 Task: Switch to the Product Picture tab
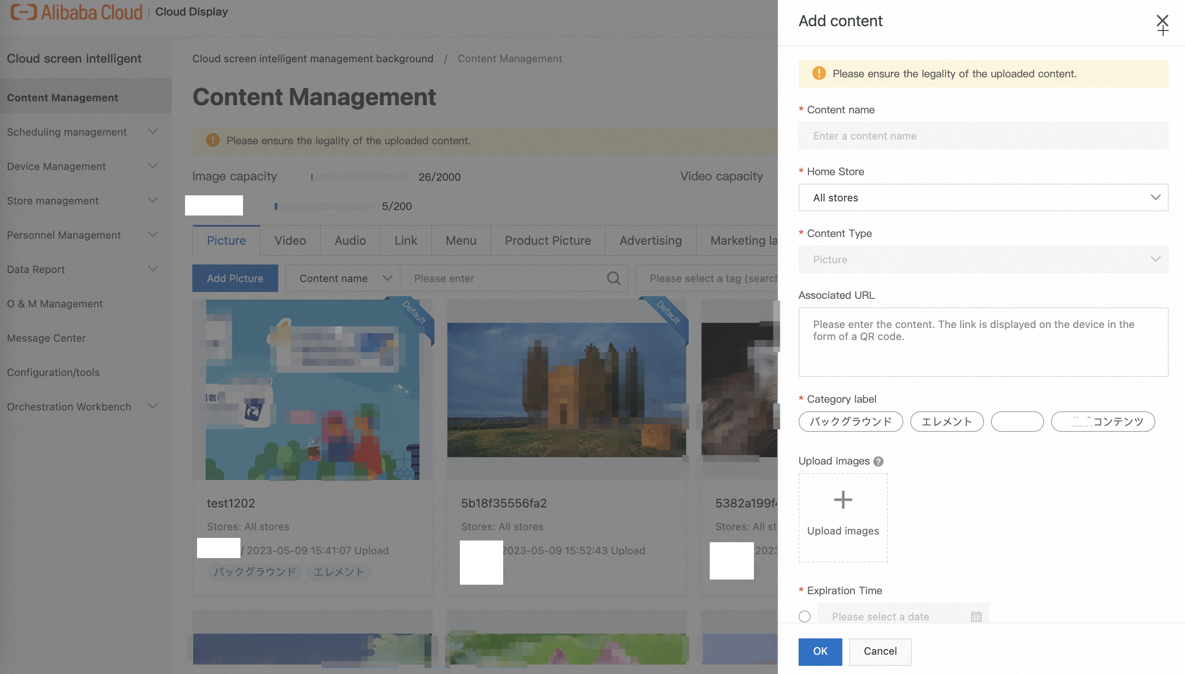547,240
